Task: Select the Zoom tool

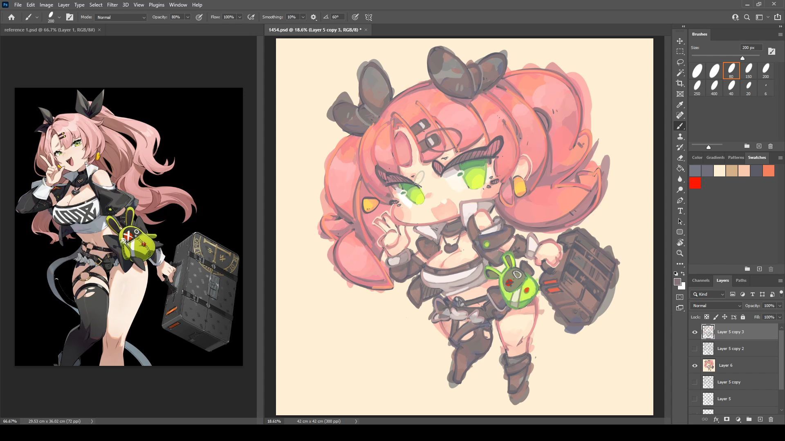Action: click(x=680, y=254)
